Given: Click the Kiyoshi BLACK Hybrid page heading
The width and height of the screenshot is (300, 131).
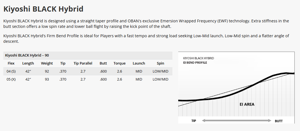Looking at the screenshot, I should [43, 9].
